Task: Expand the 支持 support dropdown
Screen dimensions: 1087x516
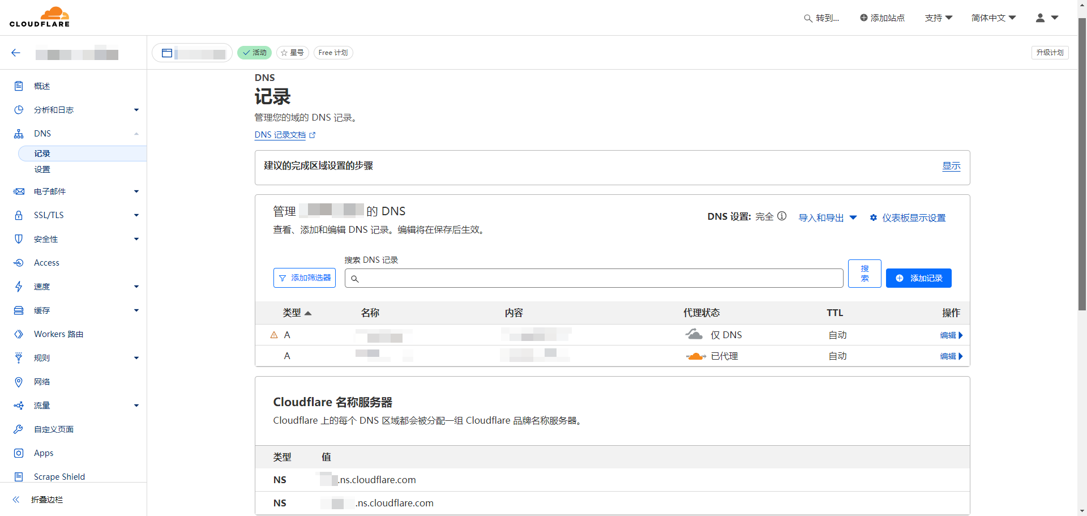Action: click(939, 18)
